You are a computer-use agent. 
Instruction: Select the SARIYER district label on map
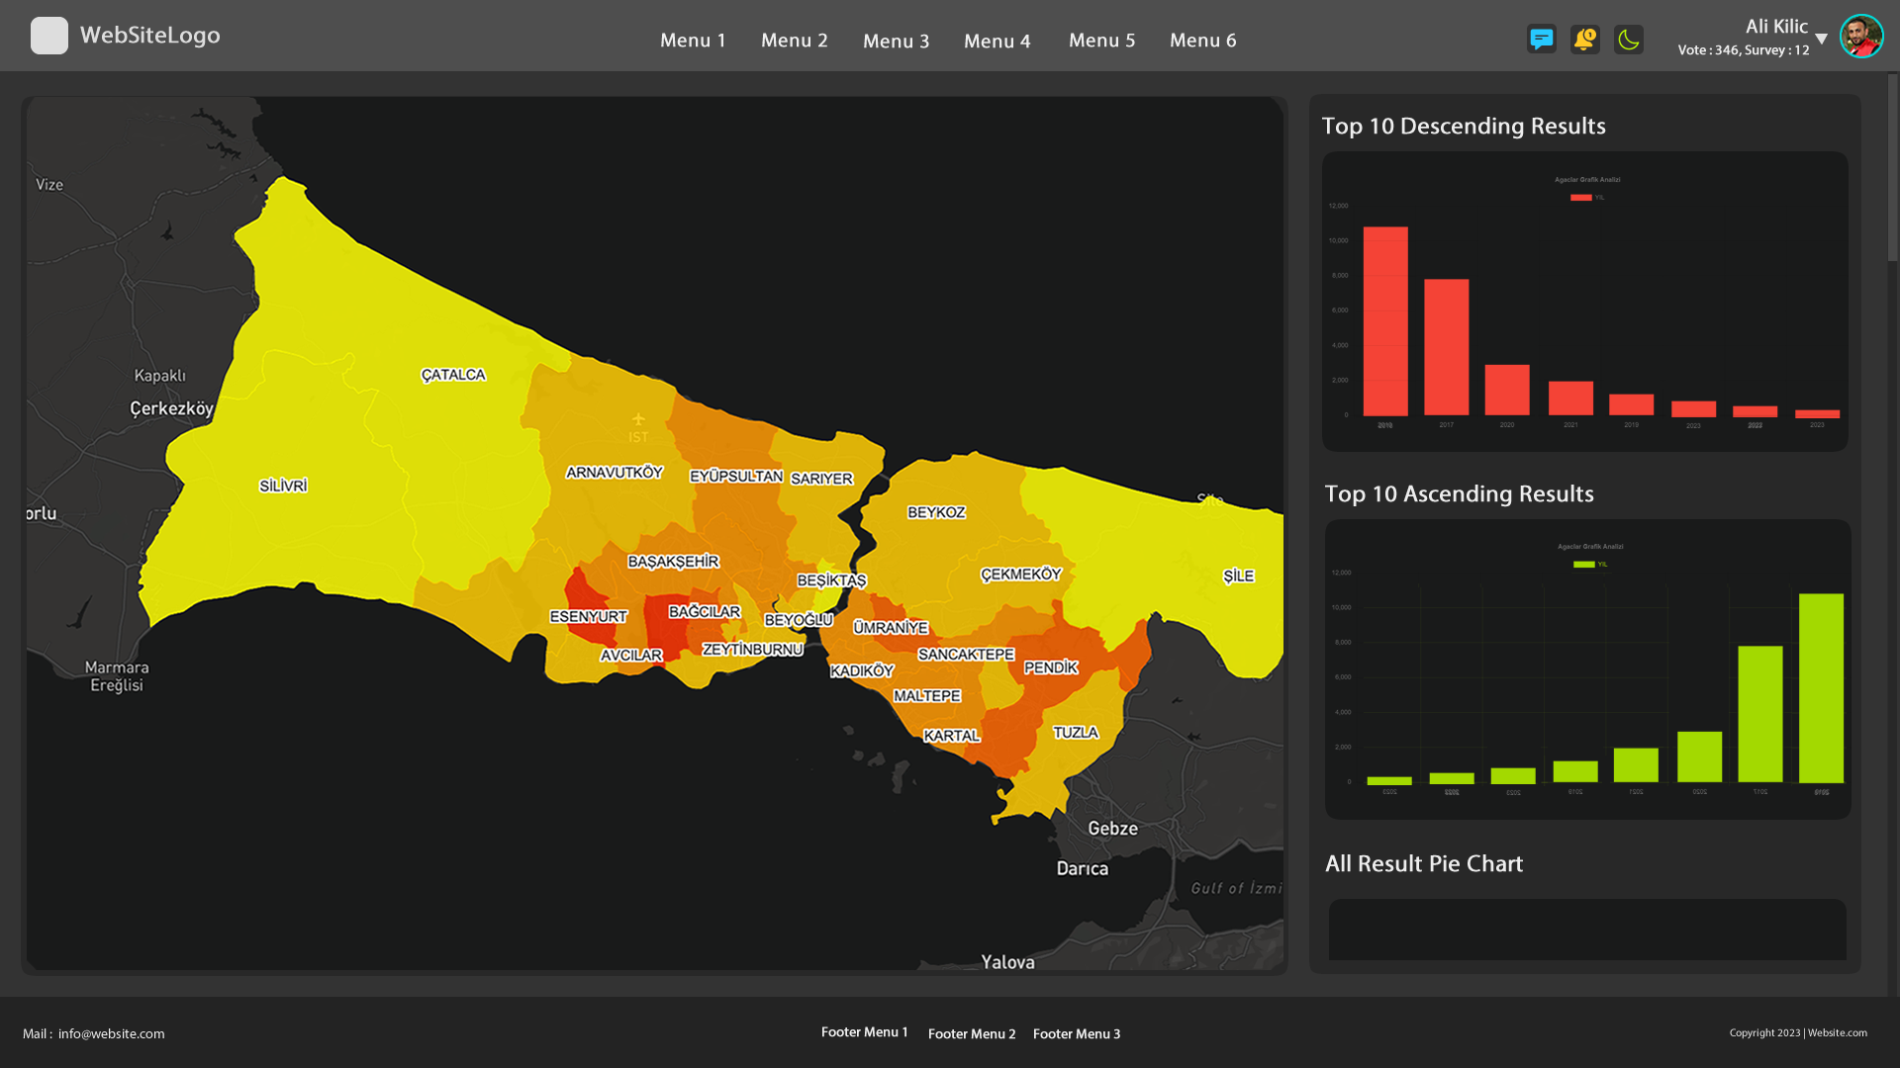[x=821, y=479]
